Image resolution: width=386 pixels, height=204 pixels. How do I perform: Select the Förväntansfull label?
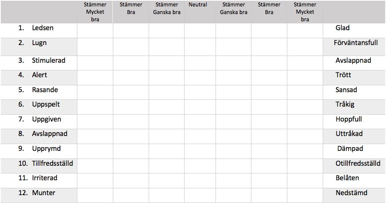(356, 43)
